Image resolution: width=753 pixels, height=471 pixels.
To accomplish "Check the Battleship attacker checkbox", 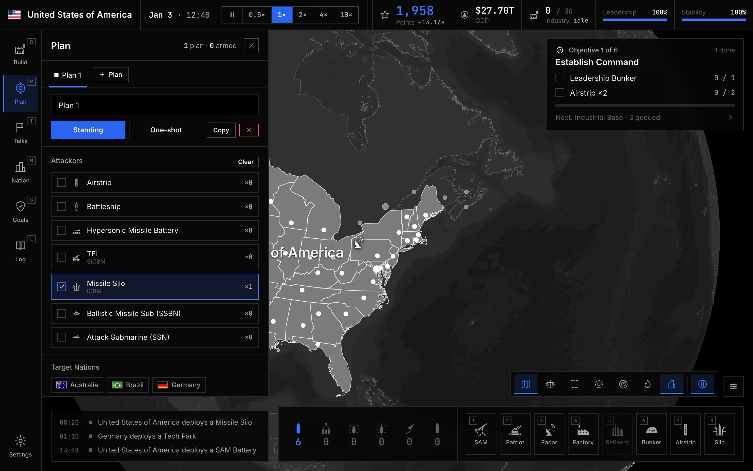I will [x=62, y=207].
